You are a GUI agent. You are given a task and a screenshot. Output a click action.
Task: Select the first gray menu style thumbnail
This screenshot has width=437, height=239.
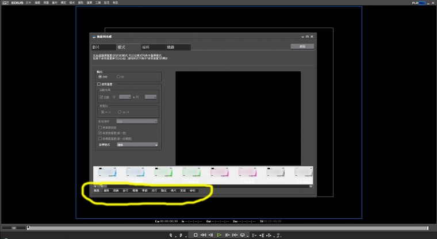click(x=275, y=172)
